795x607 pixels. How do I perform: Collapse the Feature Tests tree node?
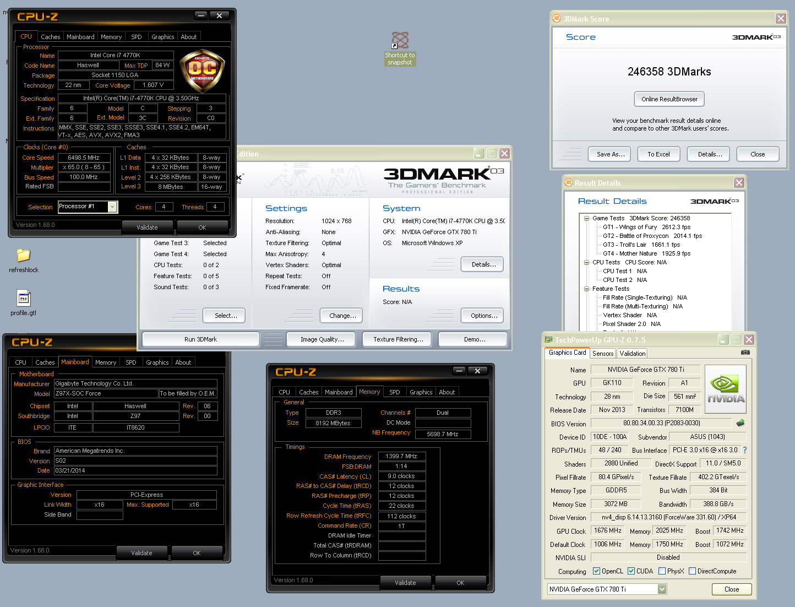click(587, 289)
